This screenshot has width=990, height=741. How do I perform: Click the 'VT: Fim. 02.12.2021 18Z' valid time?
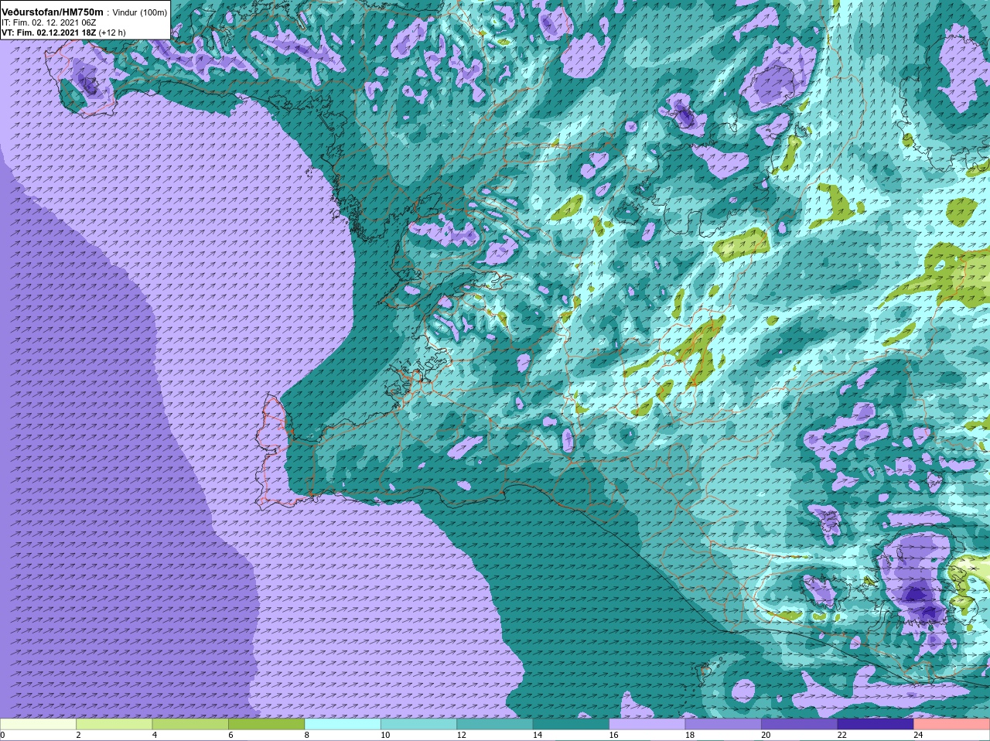(49, 32)
